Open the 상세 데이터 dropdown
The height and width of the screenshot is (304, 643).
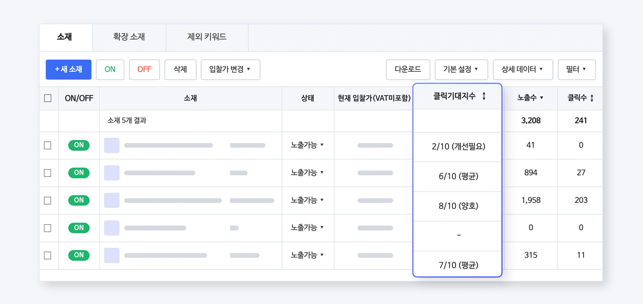pos(523,70)
